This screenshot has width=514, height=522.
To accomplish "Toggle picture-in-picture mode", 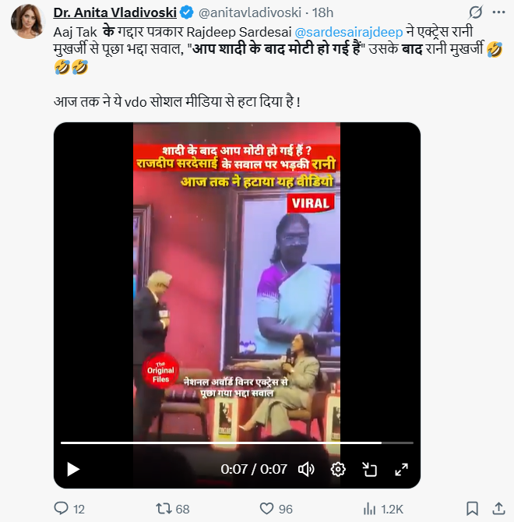I will point(369,469).
